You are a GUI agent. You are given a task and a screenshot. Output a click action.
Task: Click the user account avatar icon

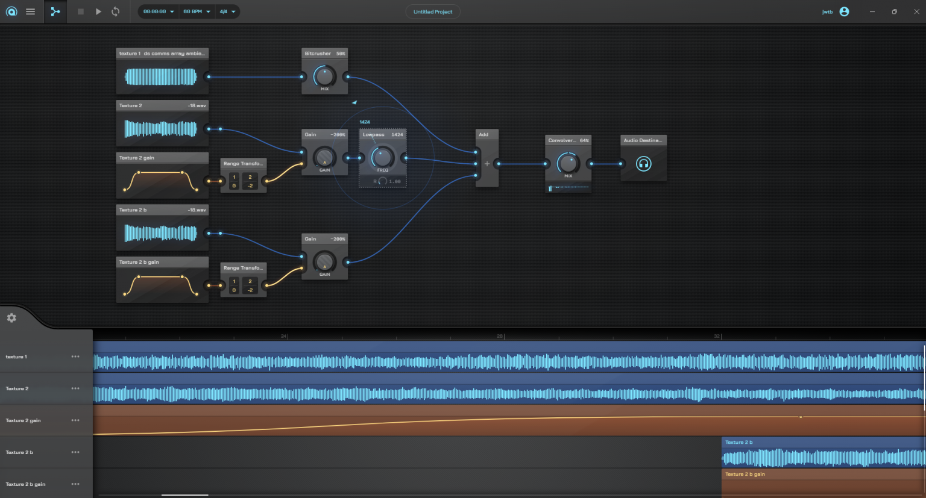(844, 11)
